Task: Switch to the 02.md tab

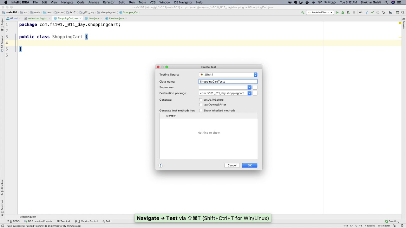Action: coord(14,18)
